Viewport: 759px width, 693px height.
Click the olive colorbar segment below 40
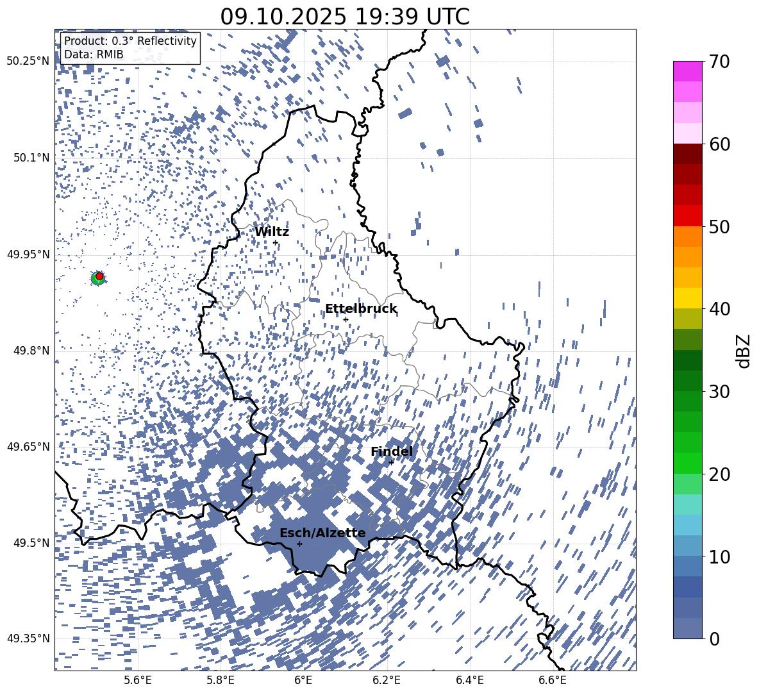687,319
